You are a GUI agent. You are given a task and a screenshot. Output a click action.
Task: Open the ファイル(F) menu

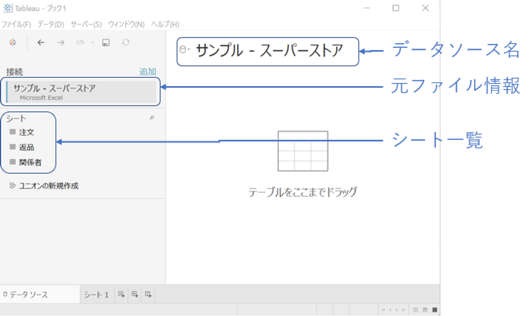coord(16,25)
